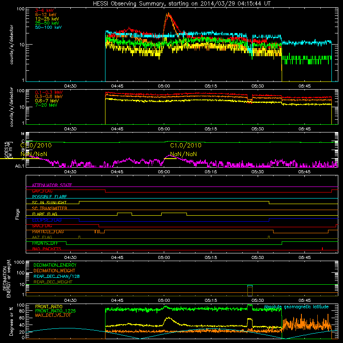Click the POSSIBLE_FLARE flag label
Screen dimensions: 343x343
pos(49,197)
